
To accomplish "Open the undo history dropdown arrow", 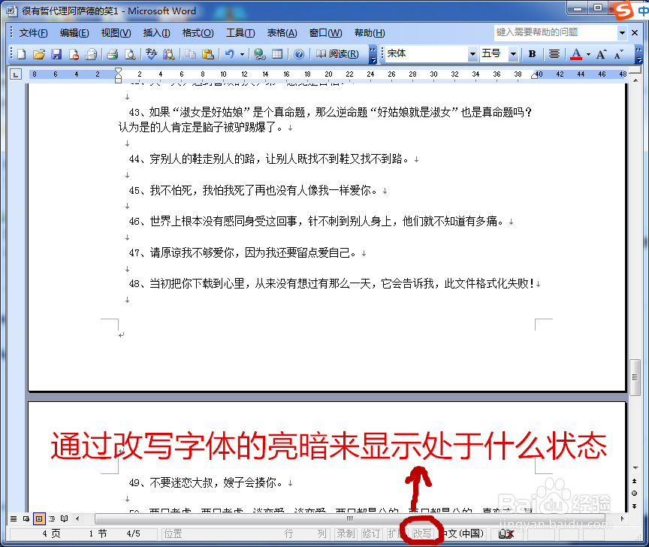I will pyautogui.click(x=242, y=54).
